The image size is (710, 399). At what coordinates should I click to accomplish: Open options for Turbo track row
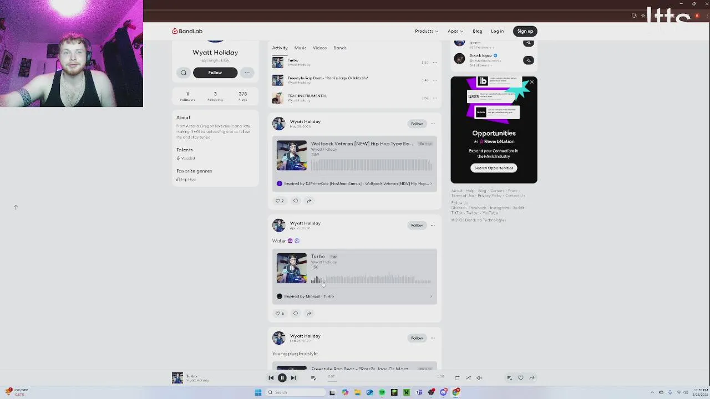coord(435,62)
